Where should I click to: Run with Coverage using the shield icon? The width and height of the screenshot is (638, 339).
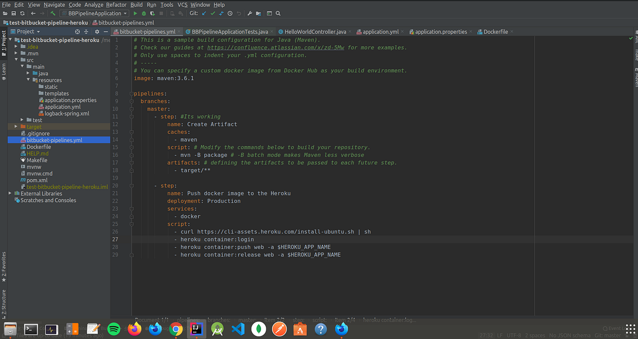[152, 13]
